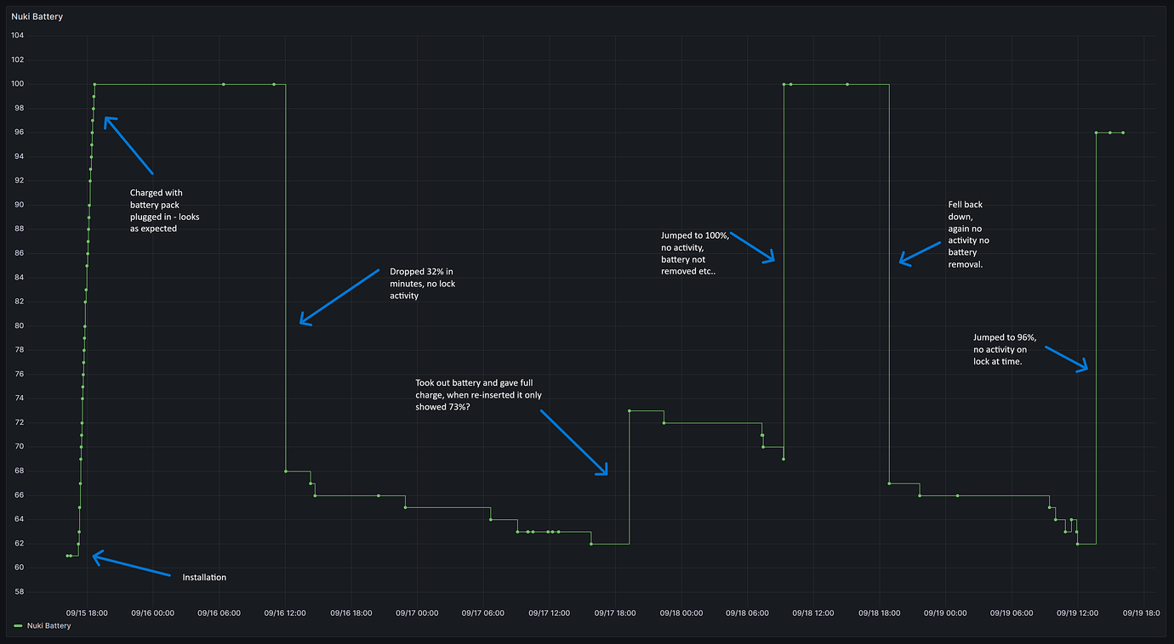Click the y-axis value 84
This screenshot has width=1174, height=644.
tap(19, 278)
